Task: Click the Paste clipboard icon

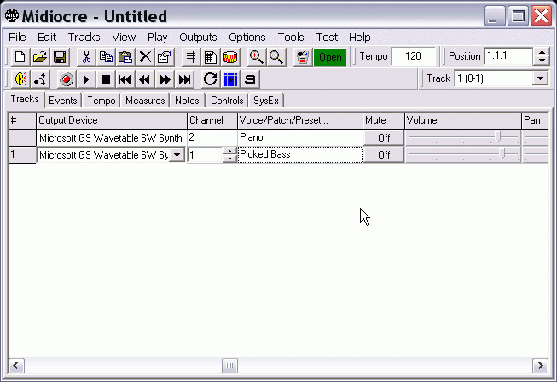Action: tap(125, 57)
